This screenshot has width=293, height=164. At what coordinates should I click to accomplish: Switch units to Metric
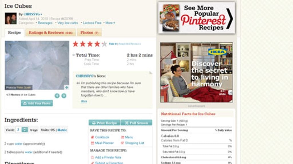pos(62,130)
